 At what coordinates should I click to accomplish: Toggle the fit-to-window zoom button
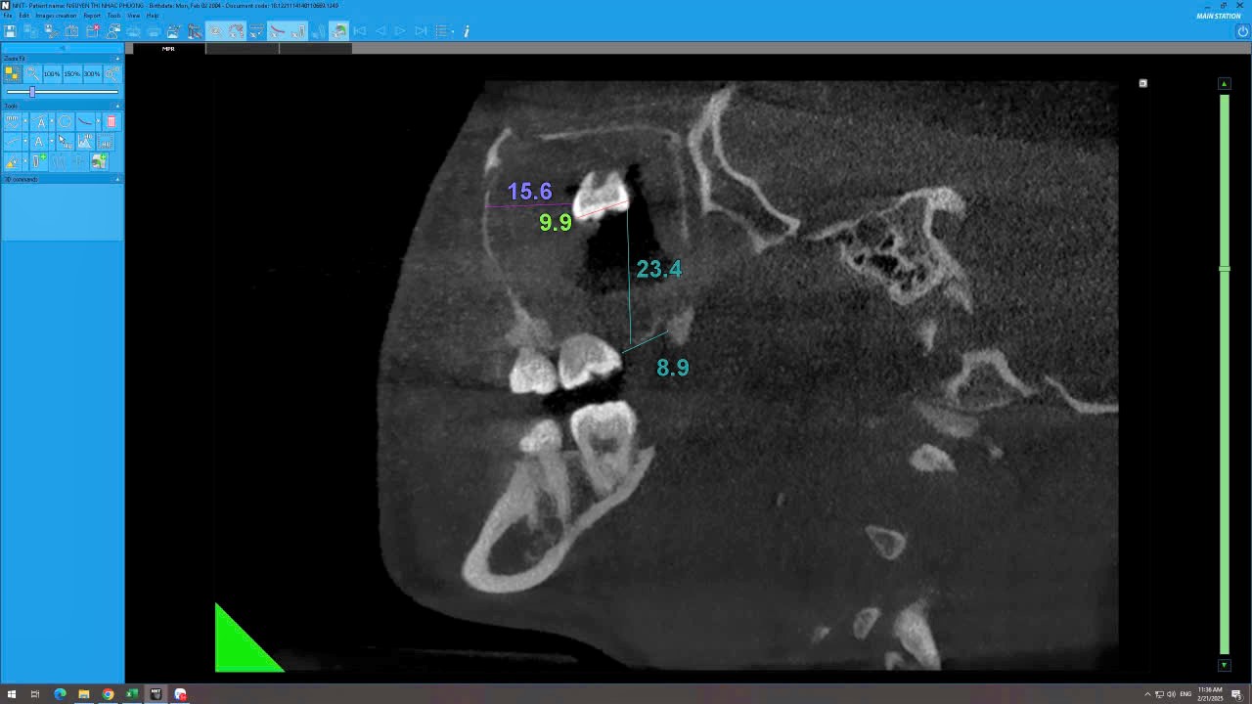point(12,74)
